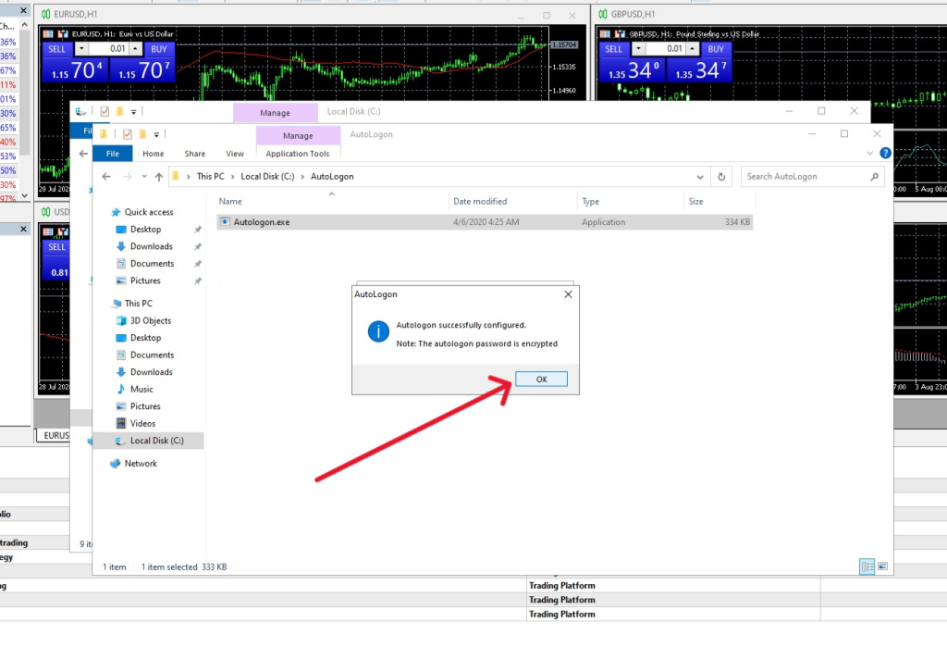The height and width of the screenshot is (647, 947).
Task: Switch to Application Tools tab
Action: pos(297,154)
